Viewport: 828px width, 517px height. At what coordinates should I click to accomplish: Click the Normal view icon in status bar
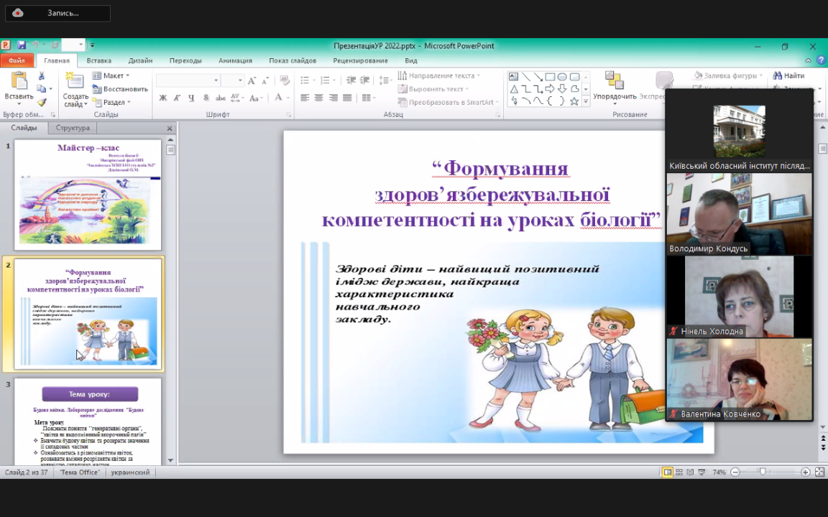point(668,472)
